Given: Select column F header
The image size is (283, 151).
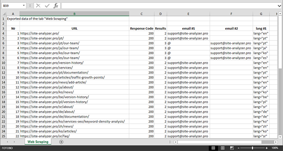Looking at the screenshot, I should [x=231, y=14].
